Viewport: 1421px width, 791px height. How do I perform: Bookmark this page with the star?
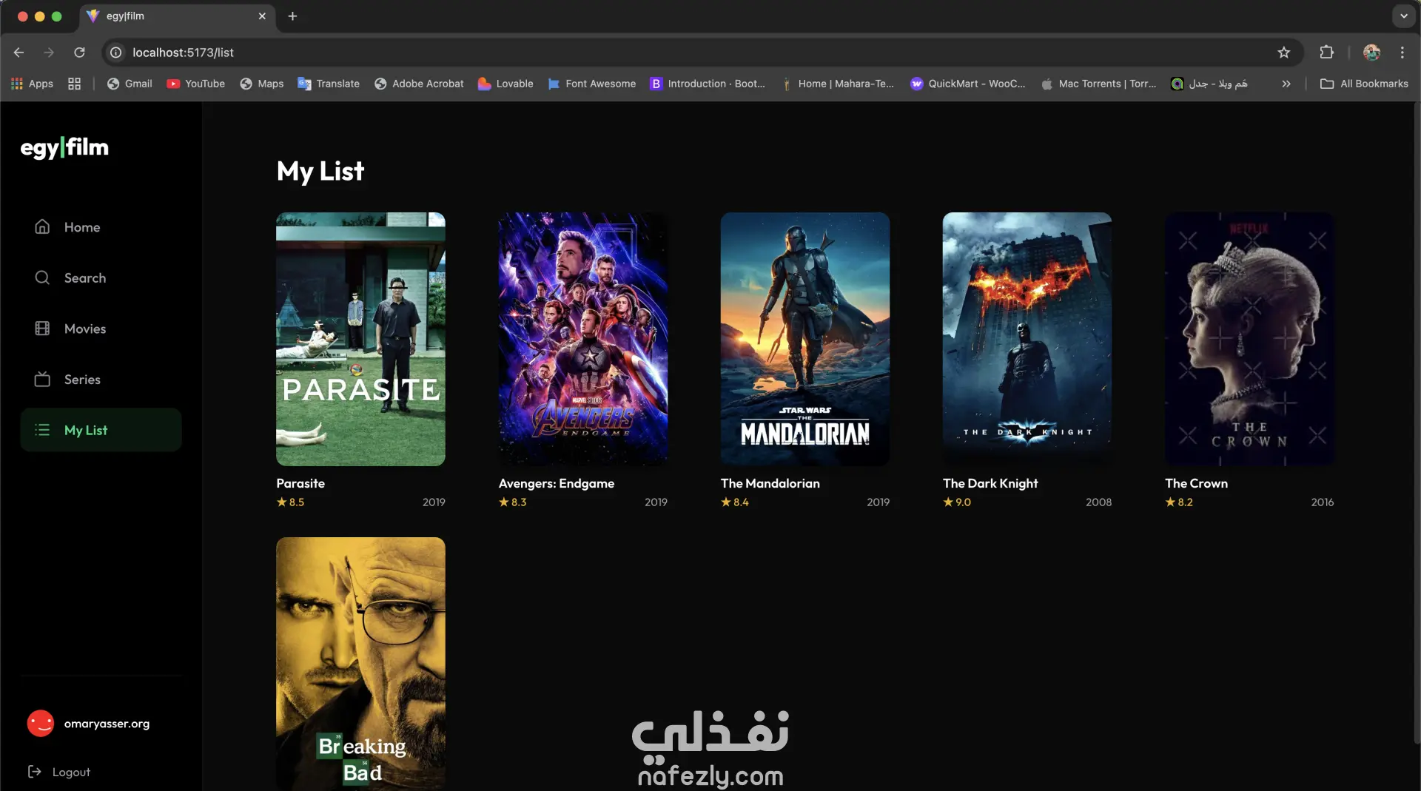(1284, 53)
